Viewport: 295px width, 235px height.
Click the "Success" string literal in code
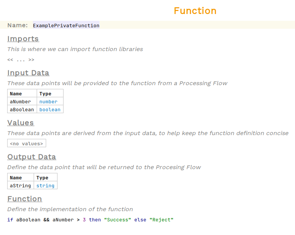coord(117,220)
